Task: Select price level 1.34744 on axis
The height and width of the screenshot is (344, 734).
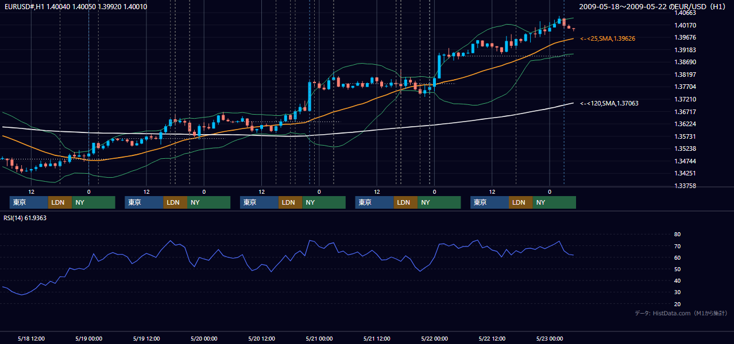Action: pyautogui.click(x=685, y=161)
